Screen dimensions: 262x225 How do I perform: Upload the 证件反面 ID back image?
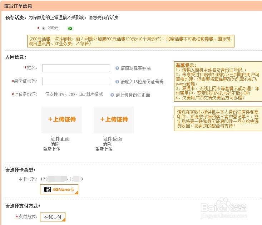[x=114, y=120]
